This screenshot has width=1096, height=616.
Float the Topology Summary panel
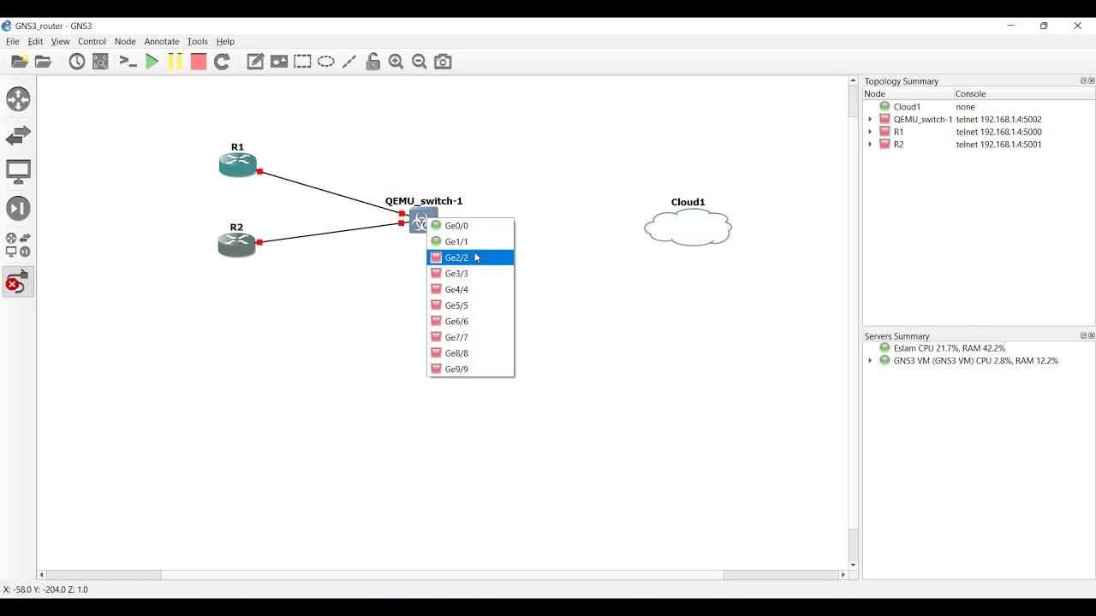[x=1083, y=81]
